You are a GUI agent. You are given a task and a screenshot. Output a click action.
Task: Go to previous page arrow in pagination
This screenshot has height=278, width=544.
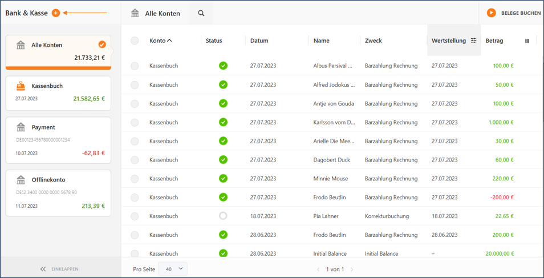point(318,269)
